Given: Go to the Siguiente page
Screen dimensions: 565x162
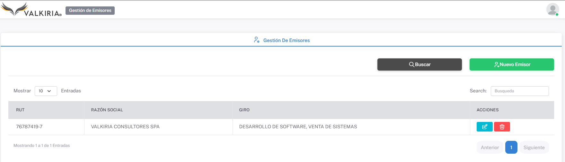Looking at the screenshot, I should coord(534,148).
